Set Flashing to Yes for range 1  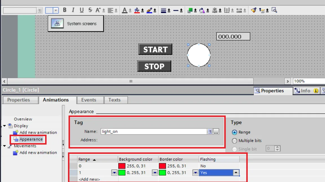(x=236, y=172)
